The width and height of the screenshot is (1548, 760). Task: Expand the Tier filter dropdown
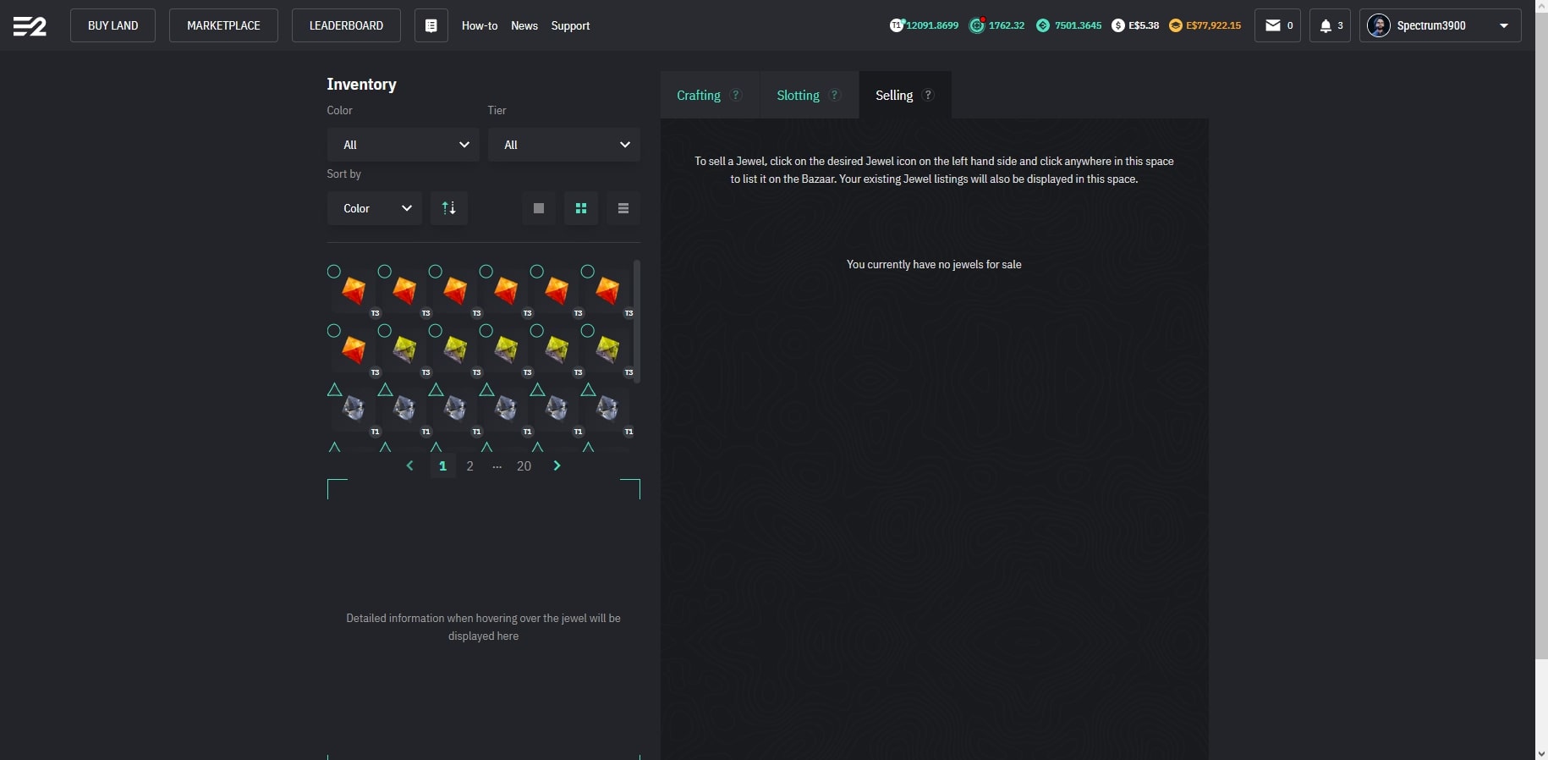(x=564, y=145)
